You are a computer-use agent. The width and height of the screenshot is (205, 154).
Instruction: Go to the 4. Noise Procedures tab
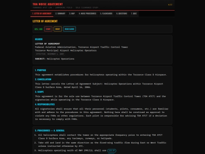87,14
